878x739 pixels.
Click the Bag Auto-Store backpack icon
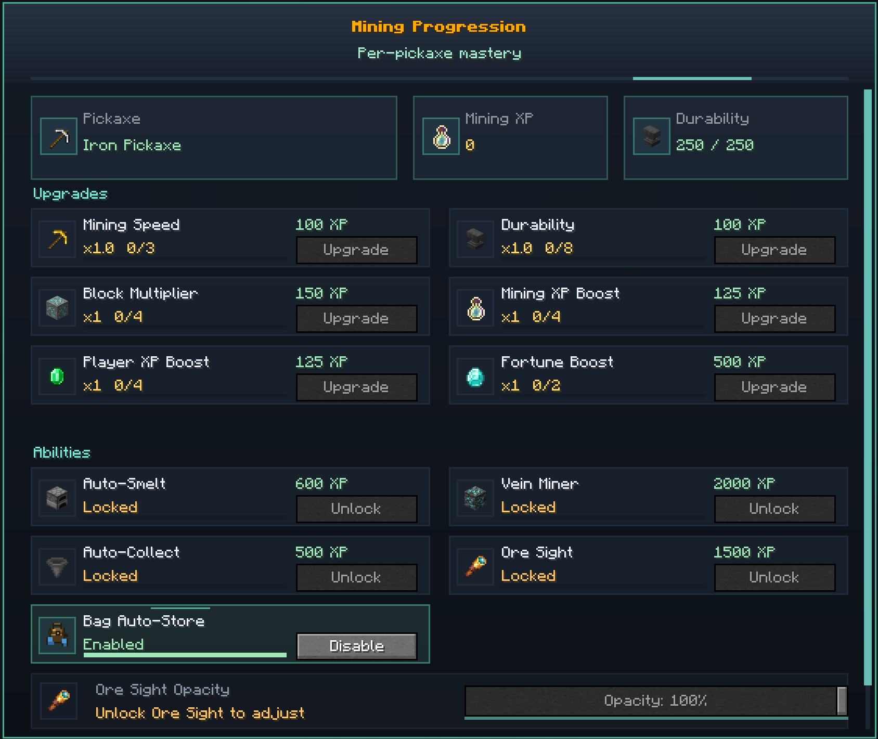tap(57, 634)
